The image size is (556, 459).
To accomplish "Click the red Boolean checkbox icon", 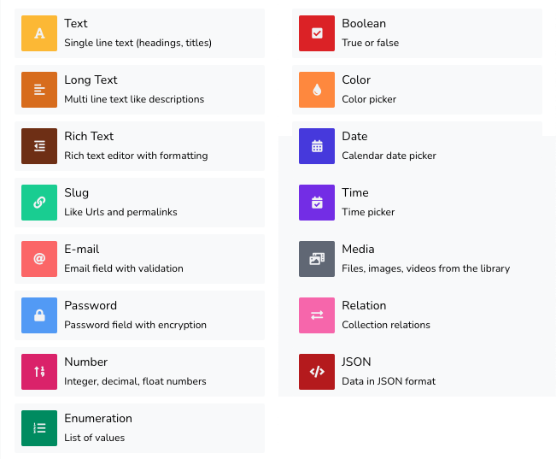I will click(317, 33).
